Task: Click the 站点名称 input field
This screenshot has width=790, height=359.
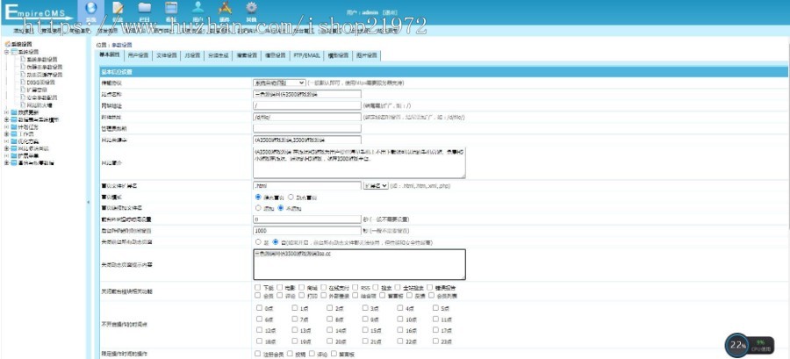Action: [x=307, y=94]
